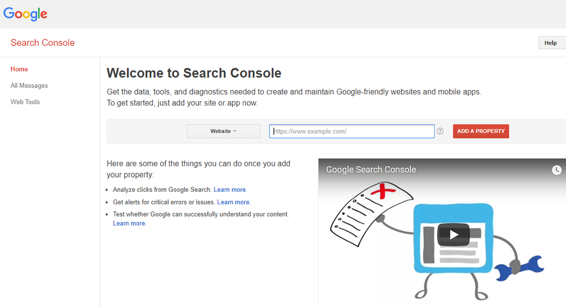
Task: Open Web Tools from the sidebar
Action: click(x=25, y=102)
